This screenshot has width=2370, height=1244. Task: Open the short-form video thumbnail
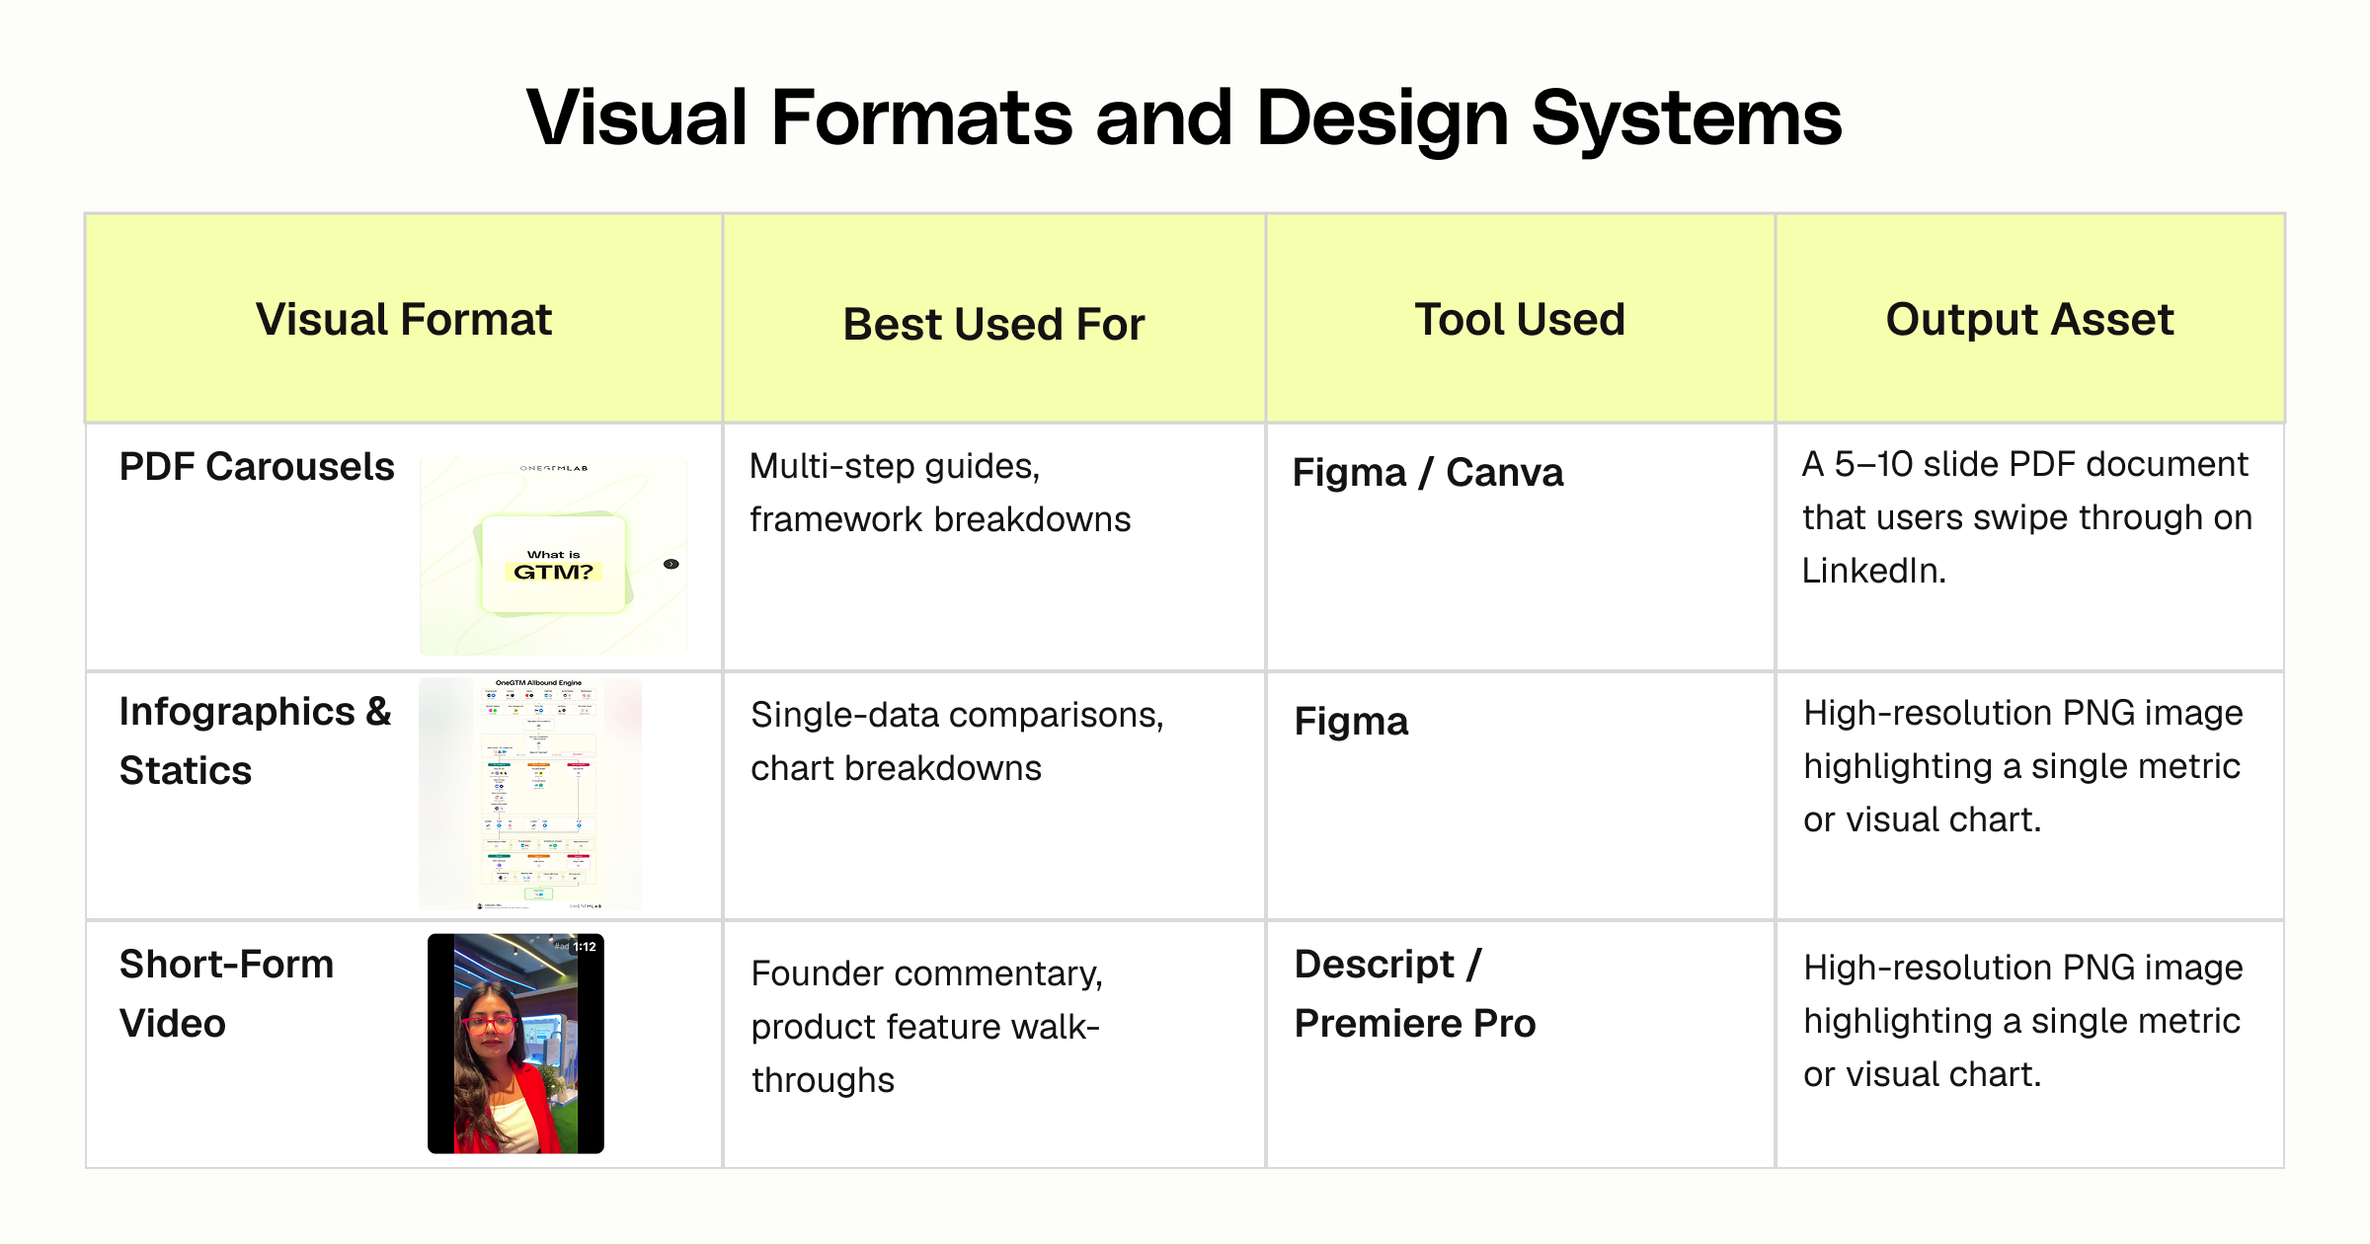coord(515,1044)
